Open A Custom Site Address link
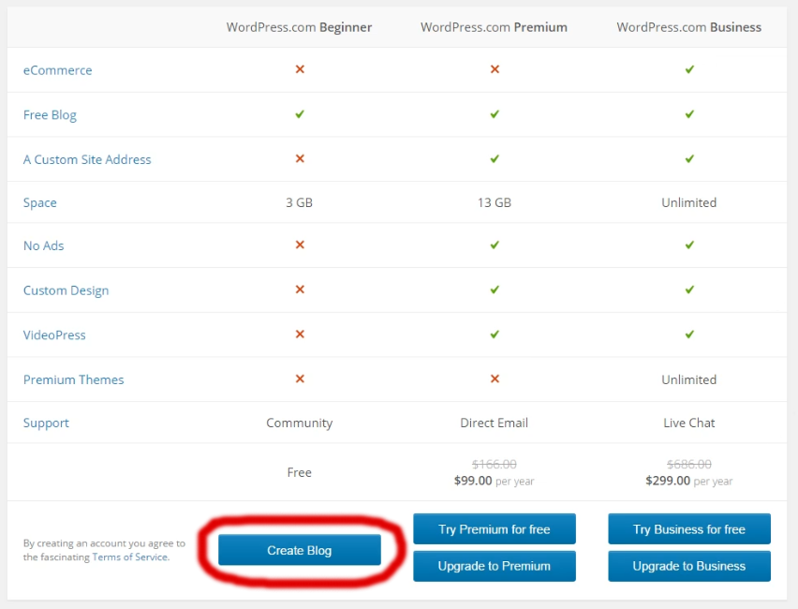Viewport: 798px width, 609px height. point(87,159)
